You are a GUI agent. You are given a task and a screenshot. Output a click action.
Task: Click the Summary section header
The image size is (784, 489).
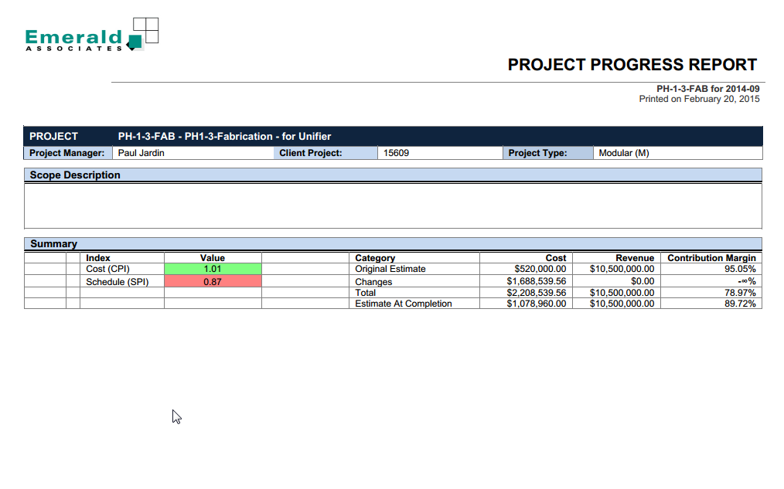53,244
